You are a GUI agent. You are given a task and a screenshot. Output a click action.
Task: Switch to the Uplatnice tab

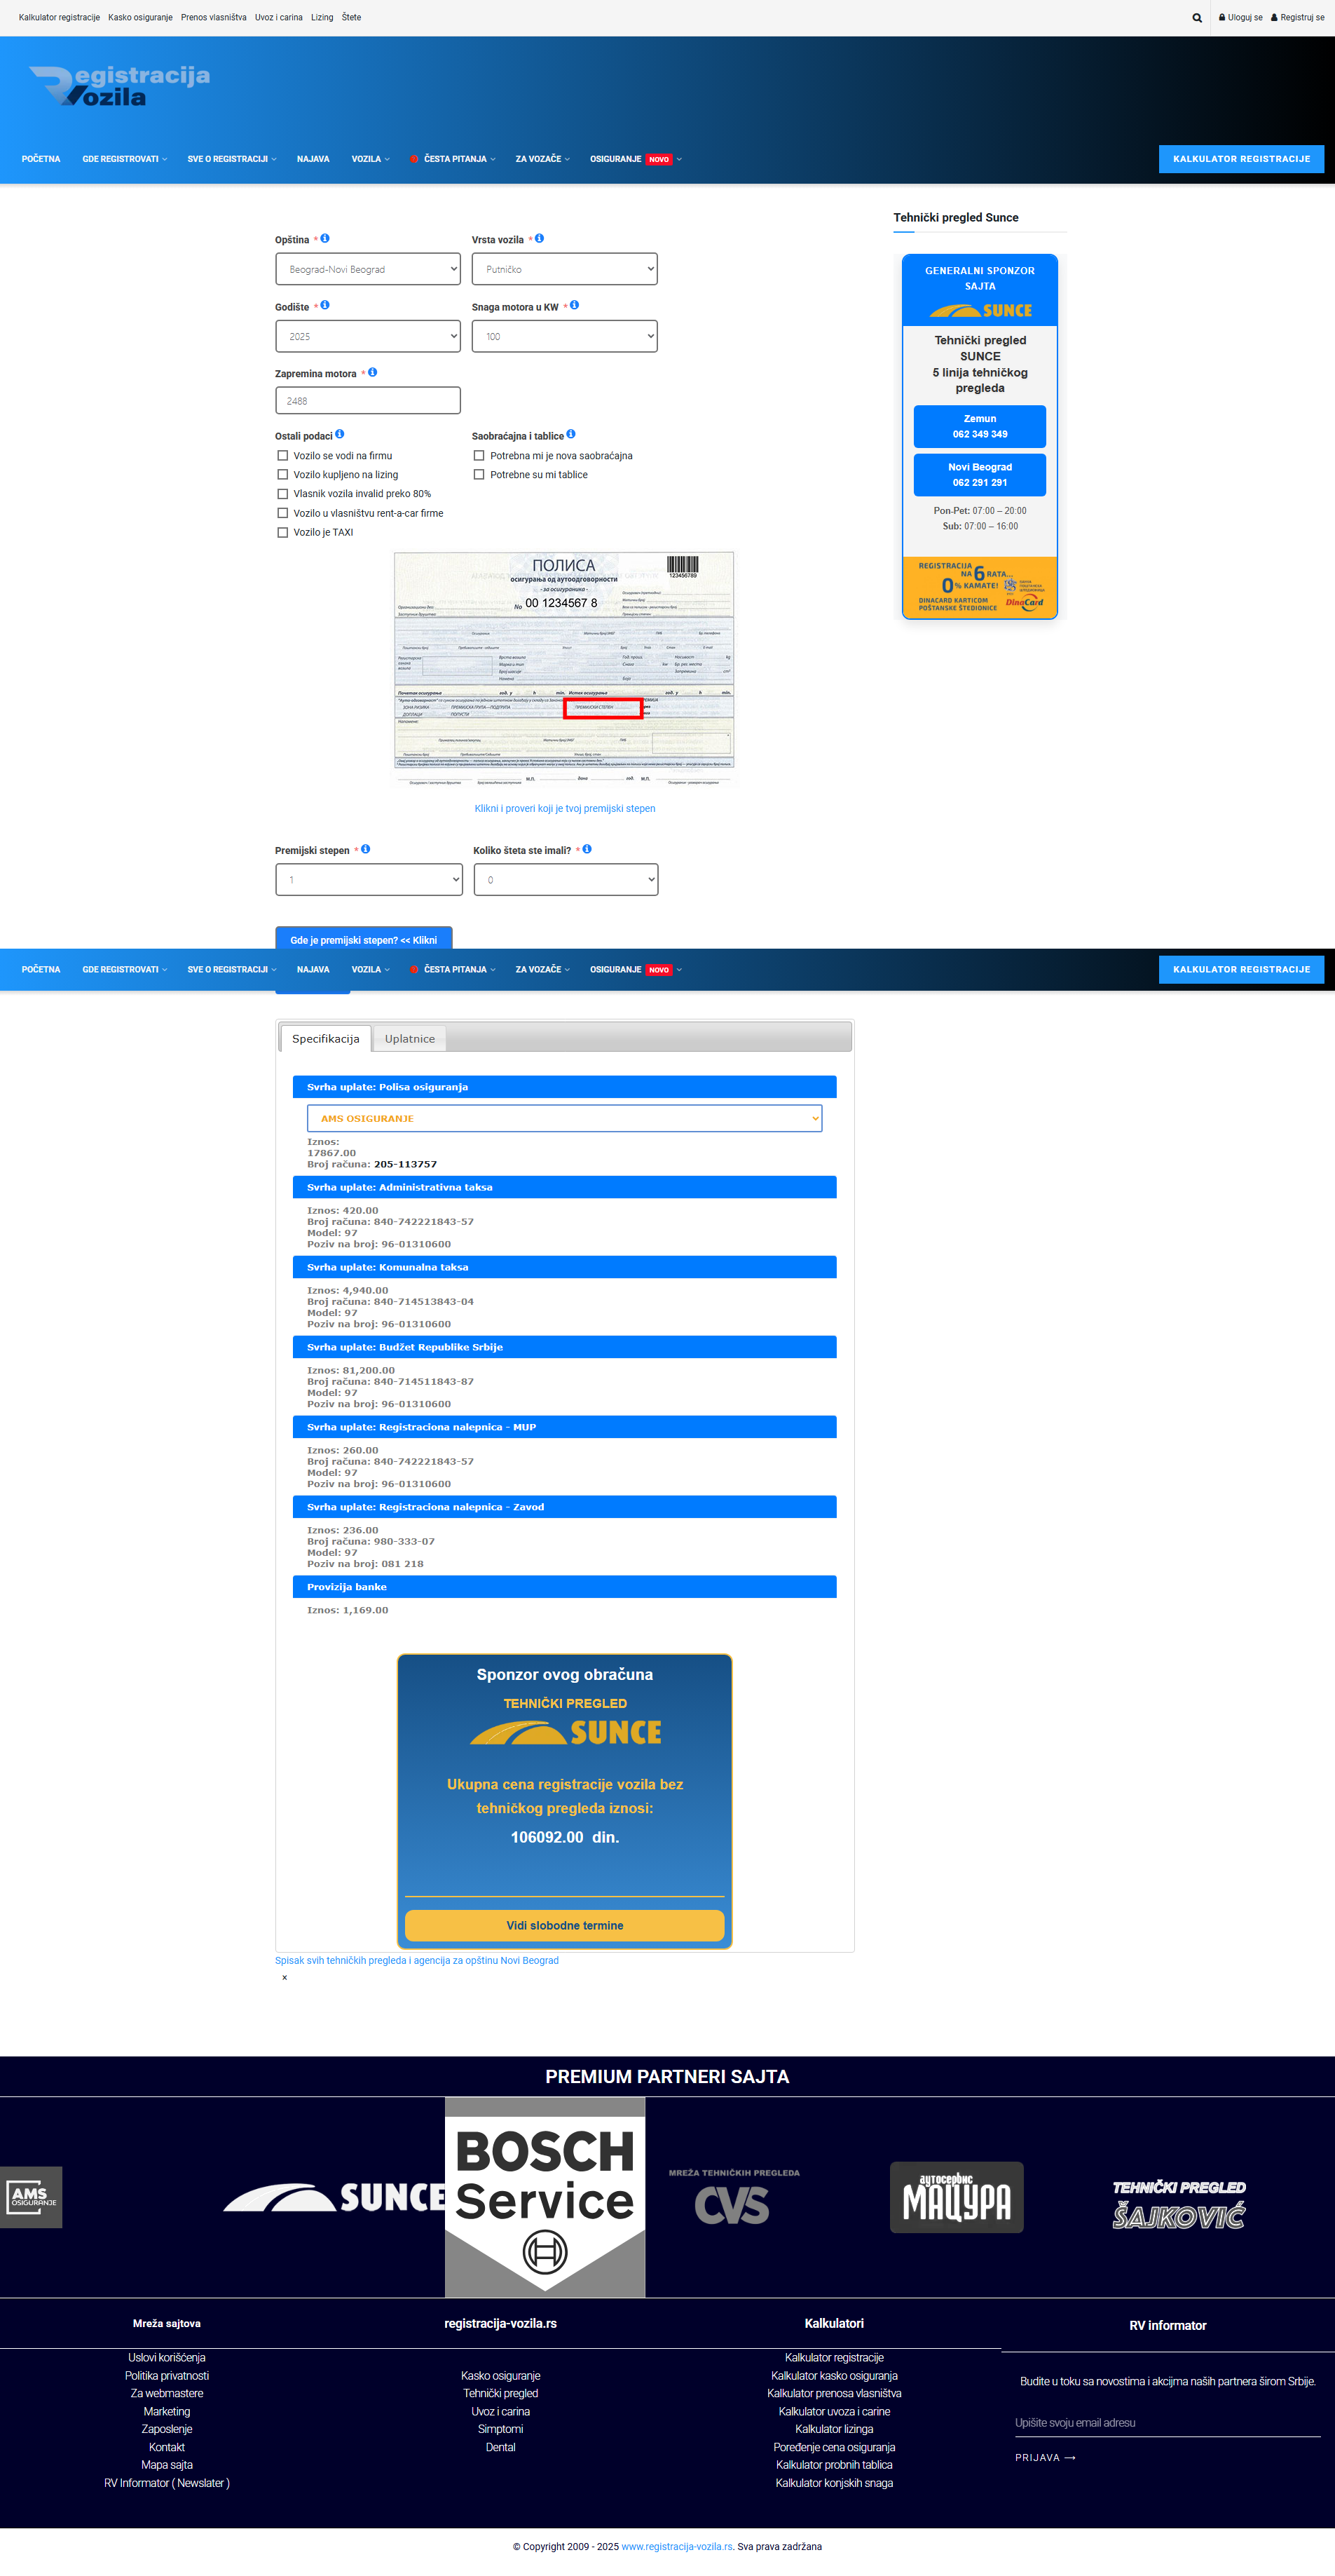[x=410, y=1039]
